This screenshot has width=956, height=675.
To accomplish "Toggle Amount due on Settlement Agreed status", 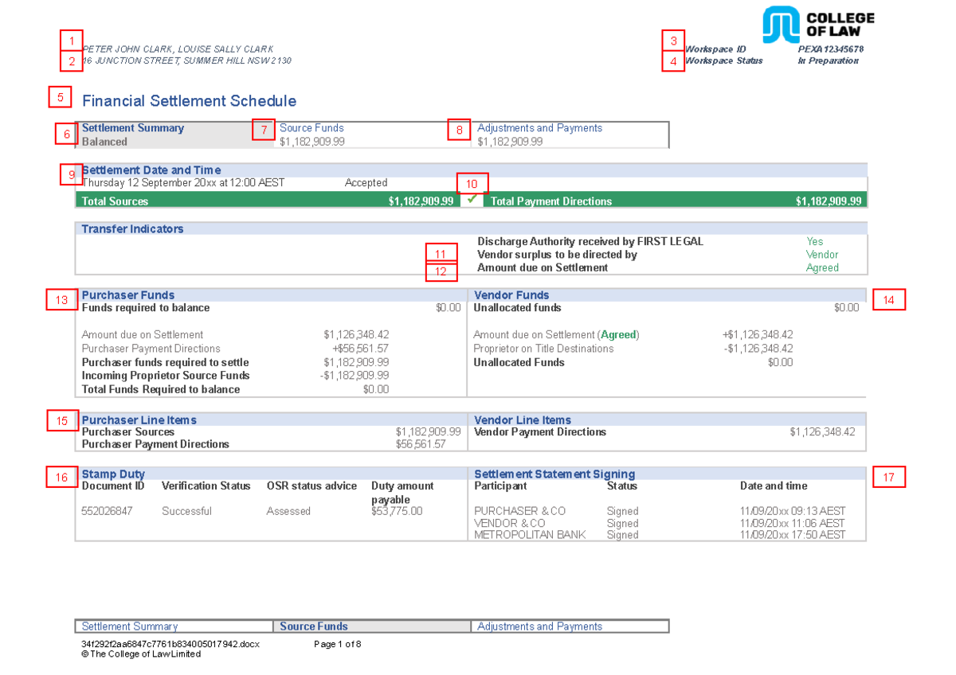I will [822, 267].
